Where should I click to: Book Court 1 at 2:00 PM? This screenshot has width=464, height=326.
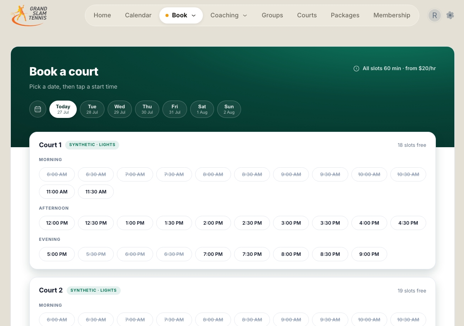pos(213,223)
